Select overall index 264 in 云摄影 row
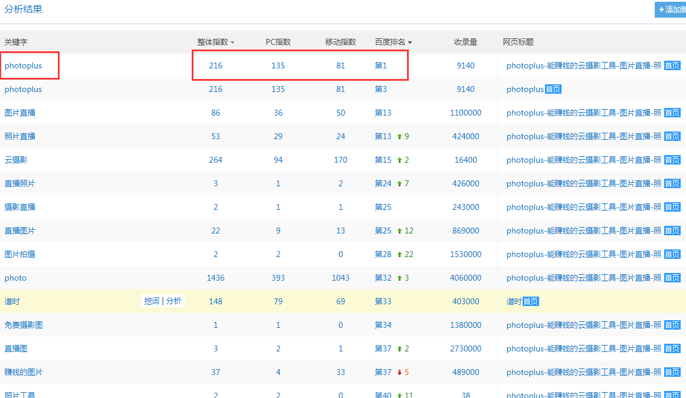Viewport: 686px width, 398px height. coord(216,160)
